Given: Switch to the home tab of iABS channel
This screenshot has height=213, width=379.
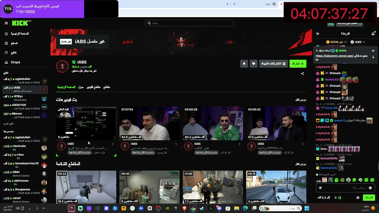Looking at the screenshot, I should (x=66, y=87).
